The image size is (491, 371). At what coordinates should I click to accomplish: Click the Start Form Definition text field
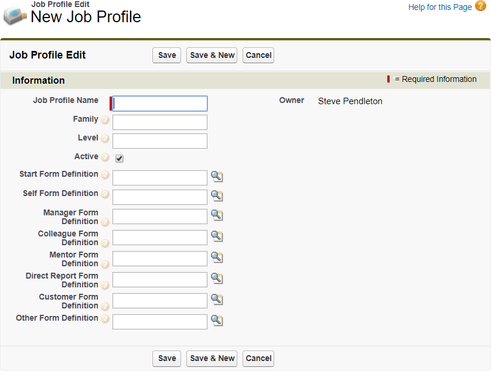click(160, 178)
